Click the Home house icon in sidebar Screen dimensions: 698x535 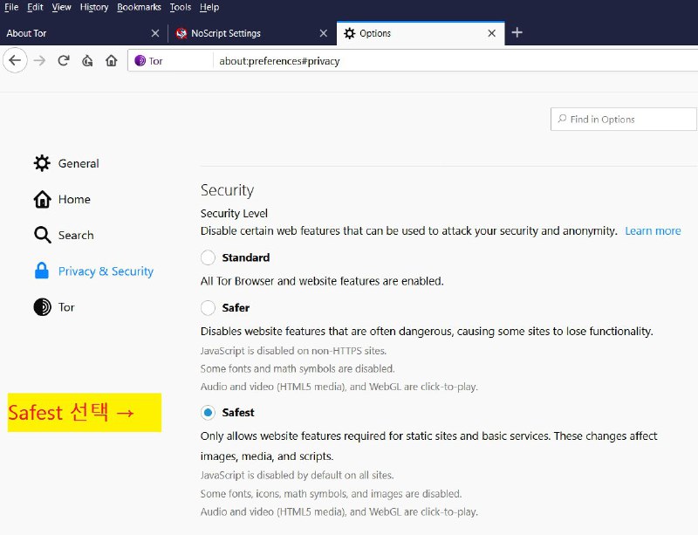(x=42, y=199)
